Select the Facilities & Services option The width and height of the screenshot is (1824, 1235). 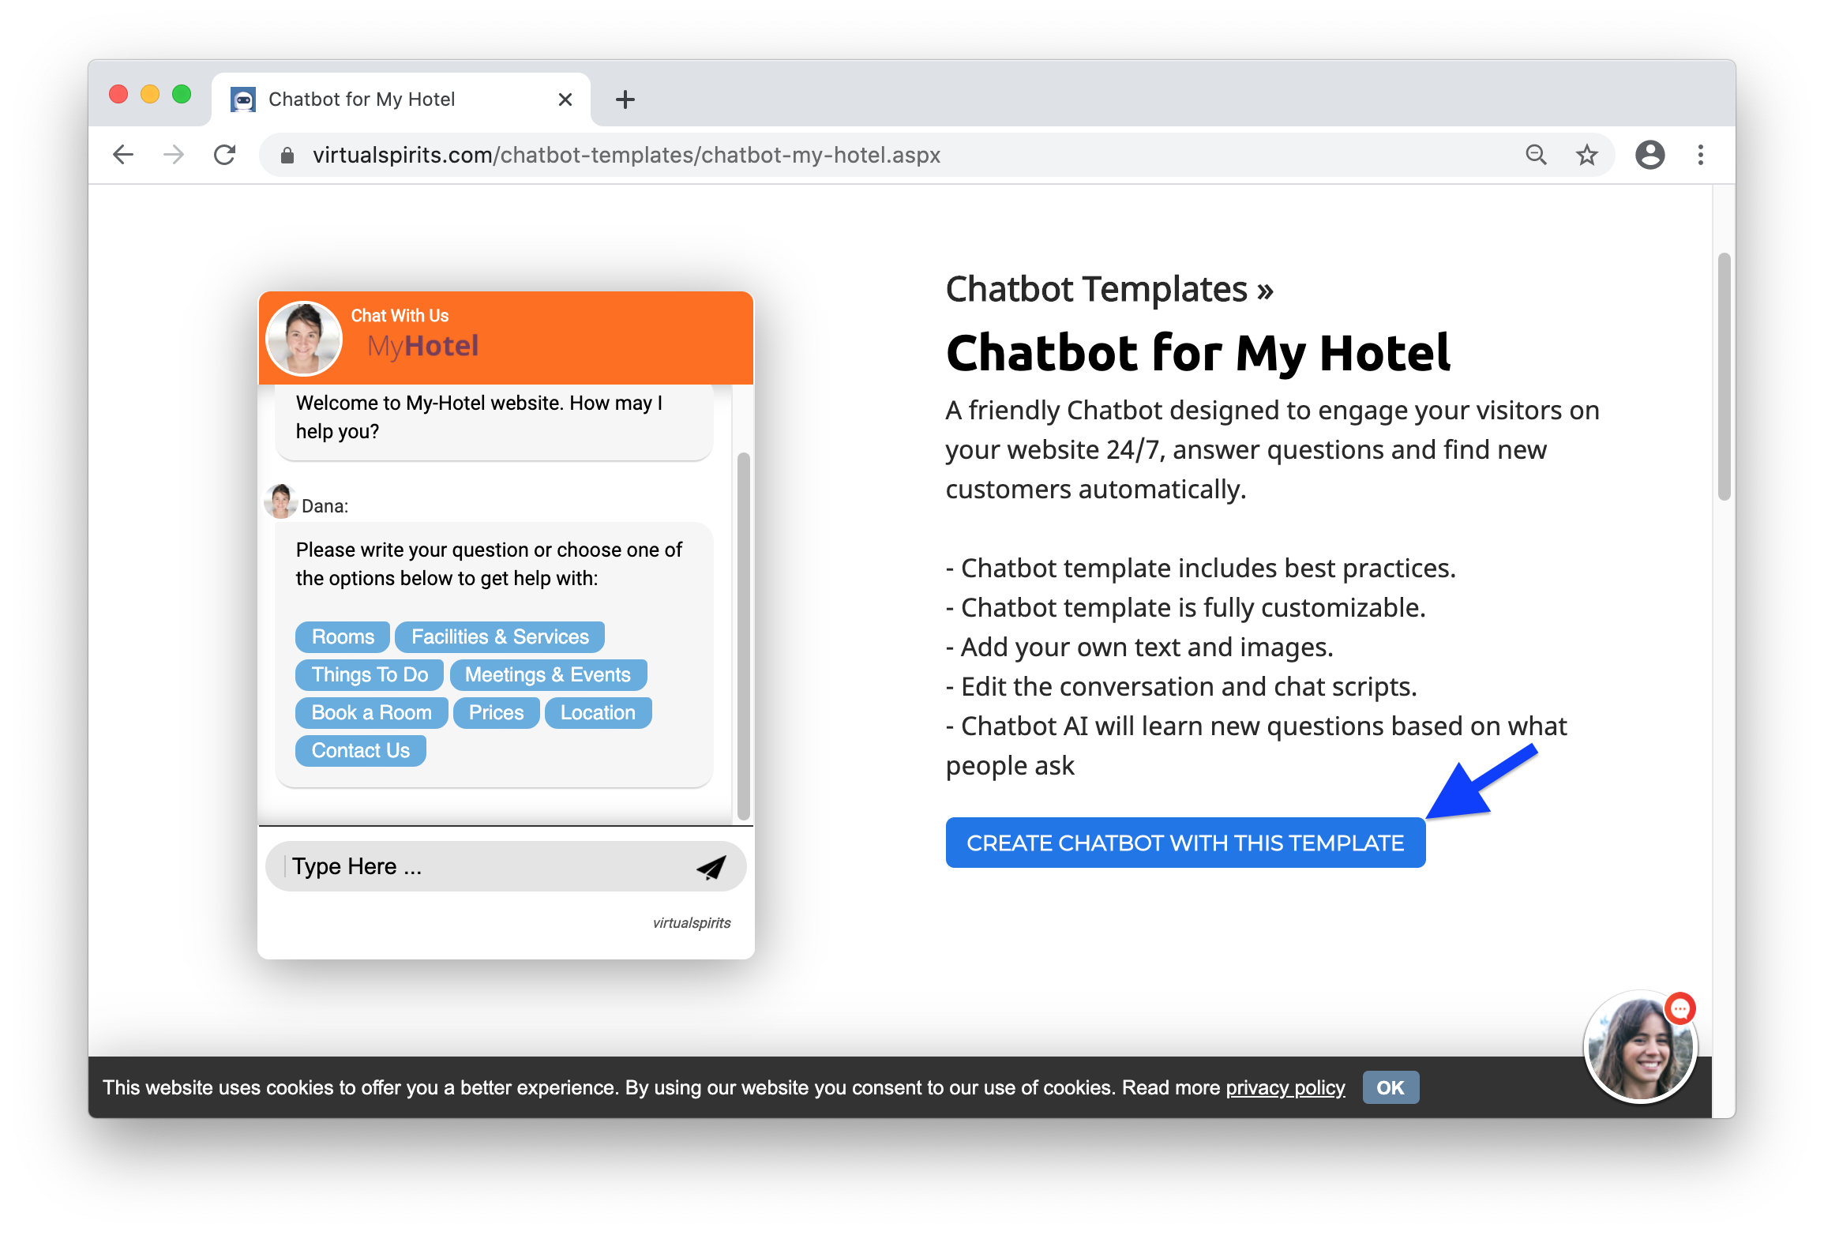500,636
